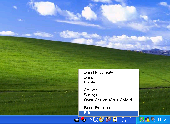Click the green Active Virus Shield tray icon
Image resolution: width=170 pixels, height=124 pixels.
142,119
